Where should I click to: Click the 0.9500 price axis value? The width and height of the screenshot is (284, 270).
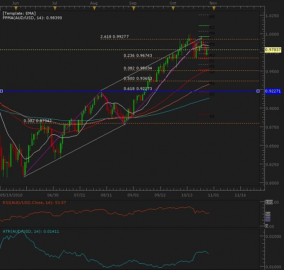pos(272,72)
